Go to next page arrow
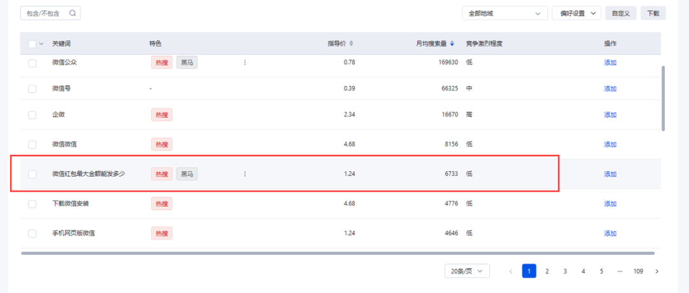 pos(657,271)
